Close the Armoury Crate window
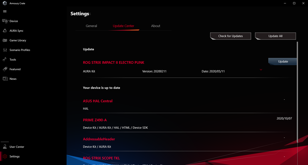The width and height of the screenshot is (308, 165). click(303, 3)
